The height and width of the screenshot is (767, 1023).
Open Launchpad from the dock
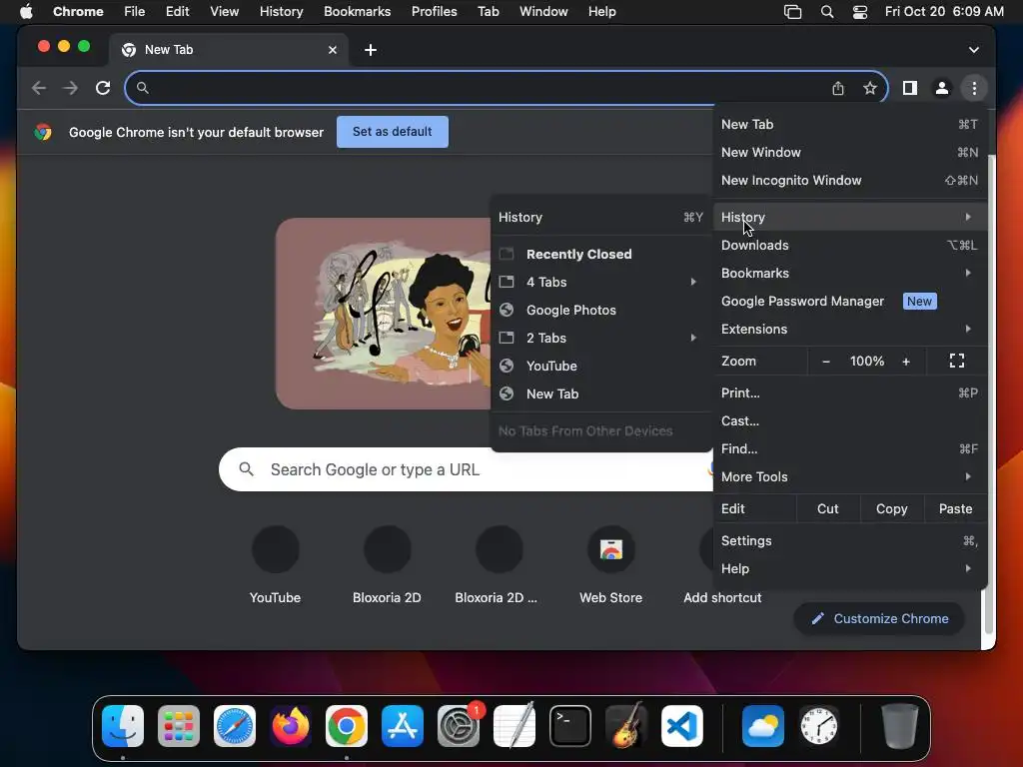[179, 726]
